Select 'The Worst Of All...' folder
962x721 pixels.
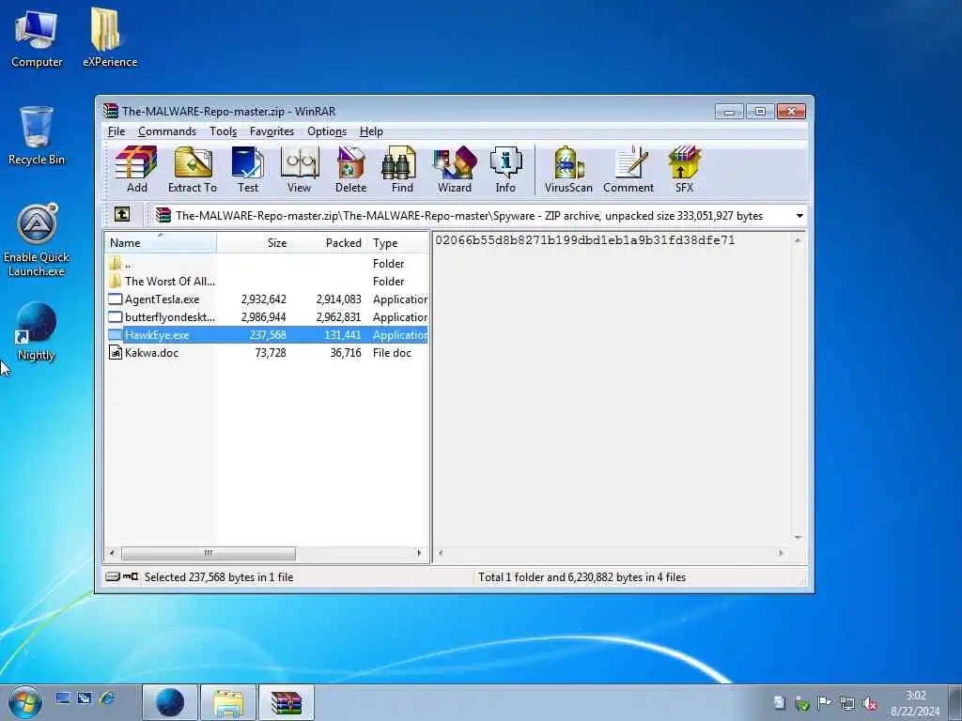pyautogui.click(x=266, y=282)
